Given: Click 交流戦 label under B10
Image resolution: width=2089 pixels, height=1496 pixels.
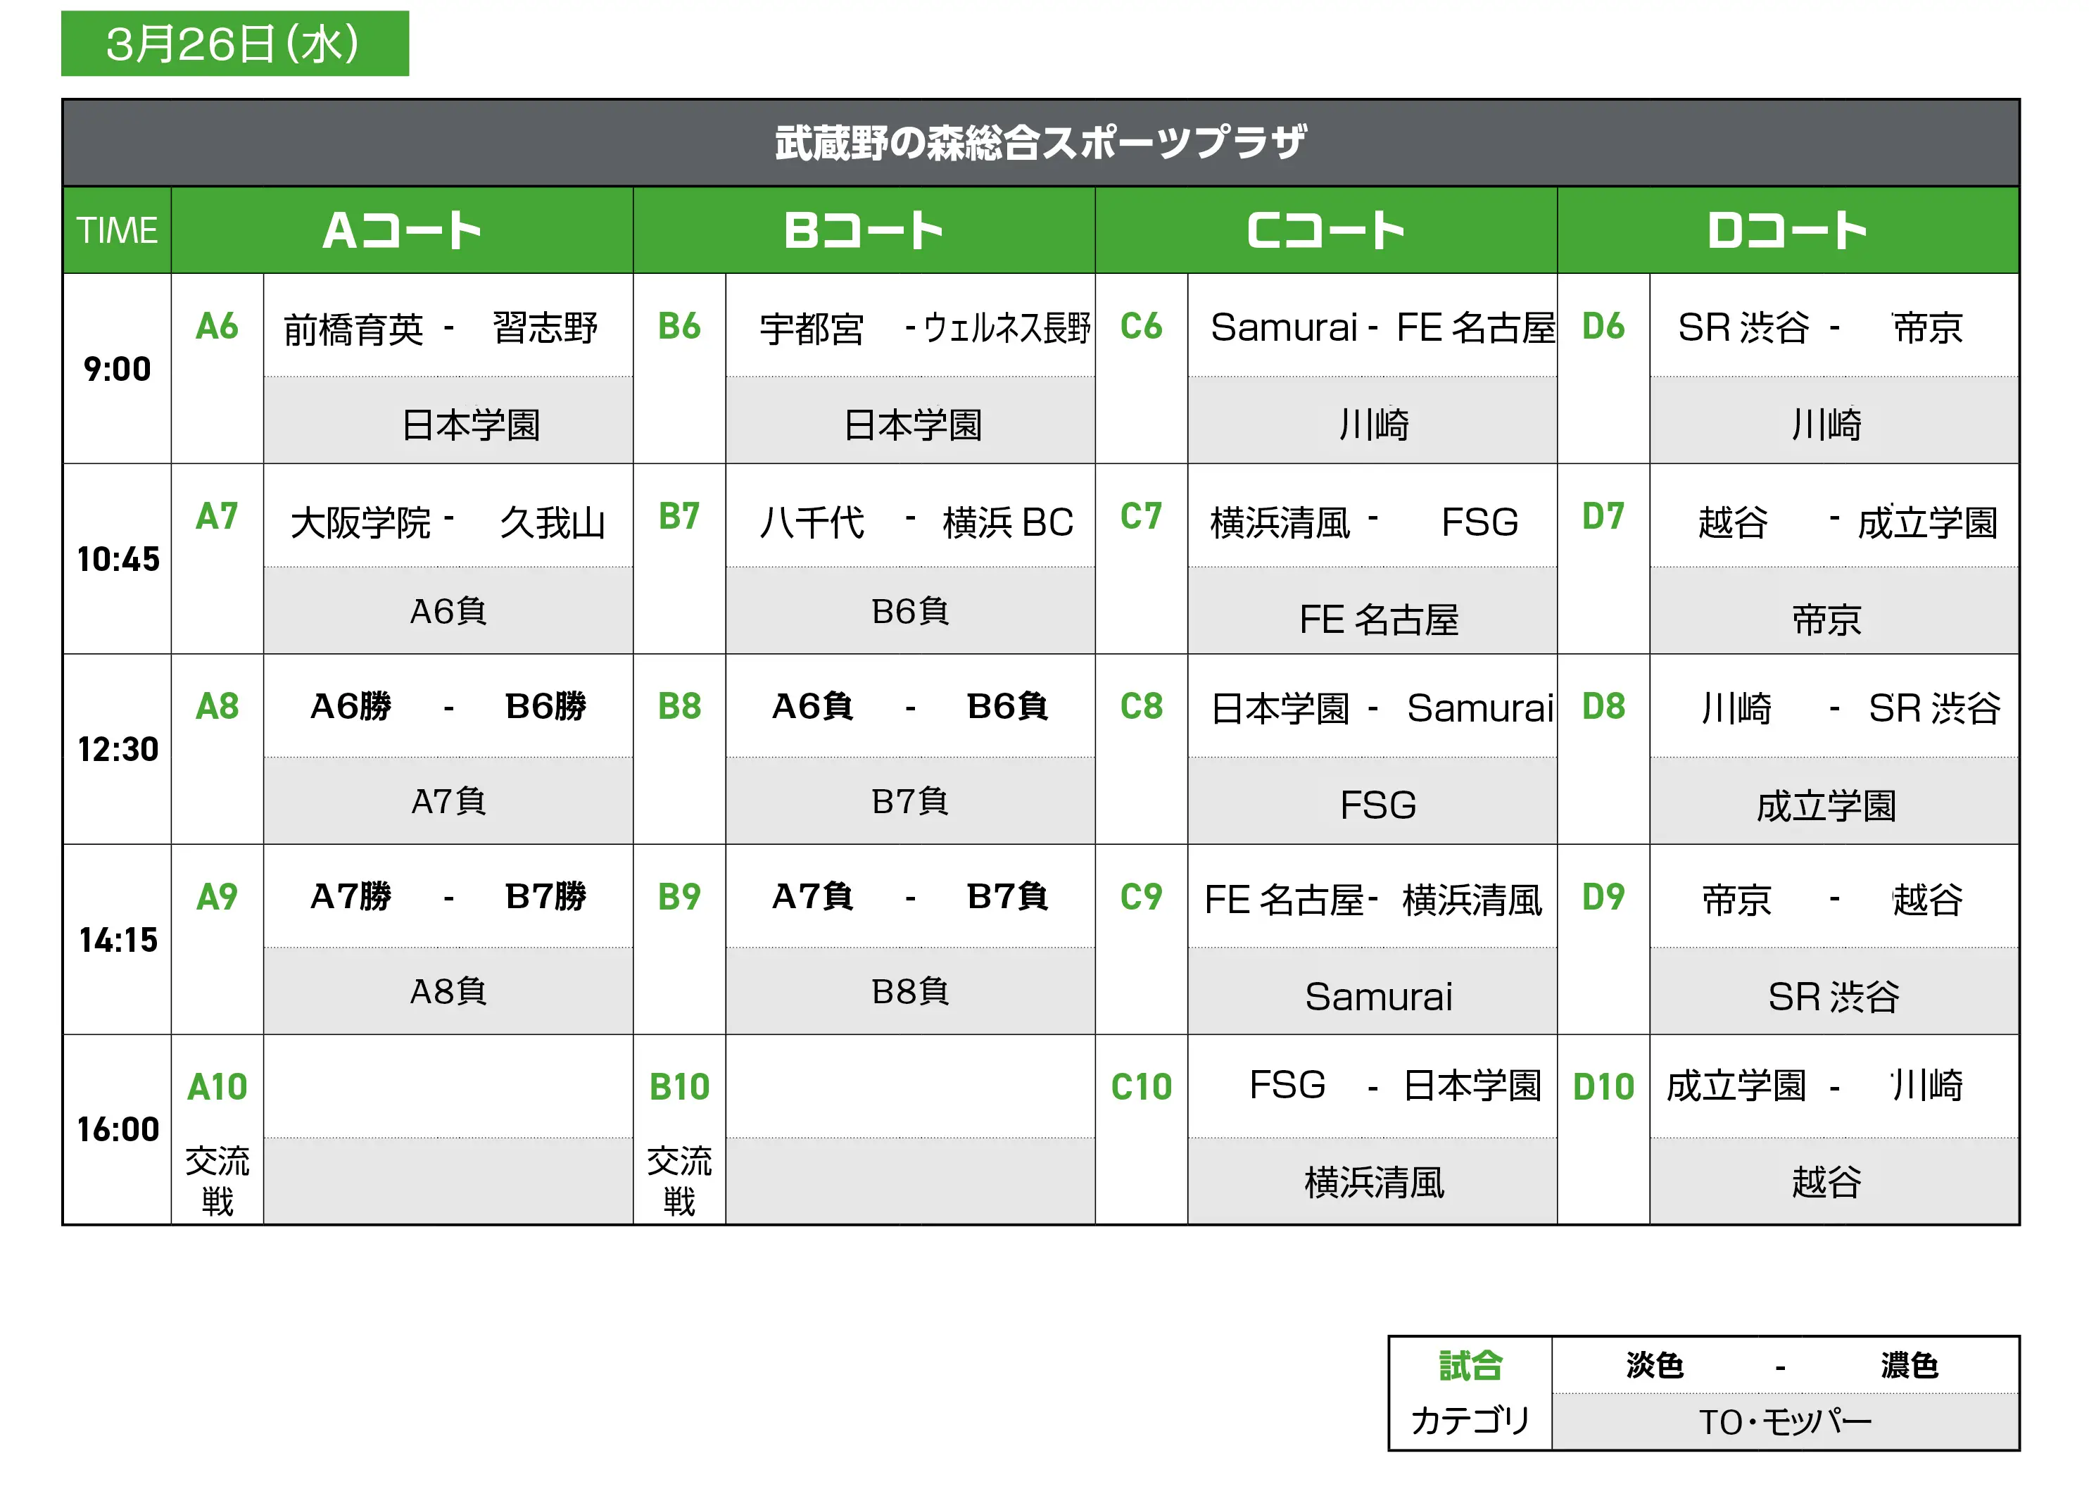Looking at the screenshot, I should [680, 1181].
